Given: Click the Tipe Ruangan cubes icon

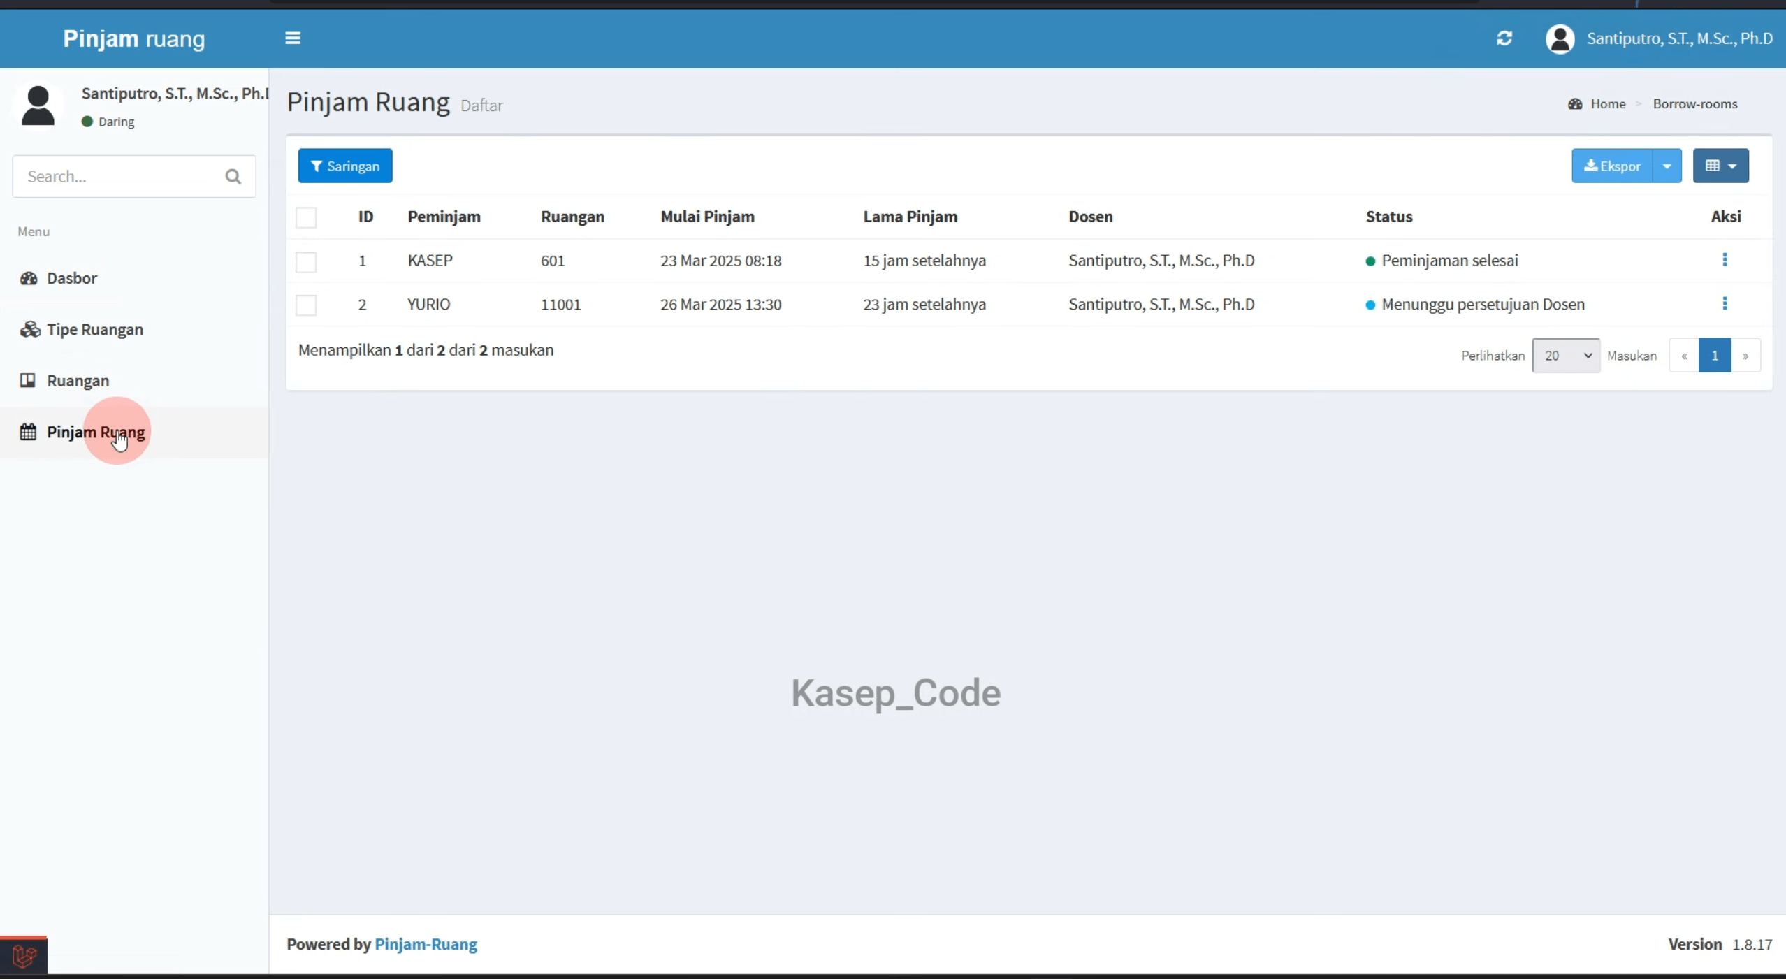Looking at the screenshot, I should click(29, 329).
